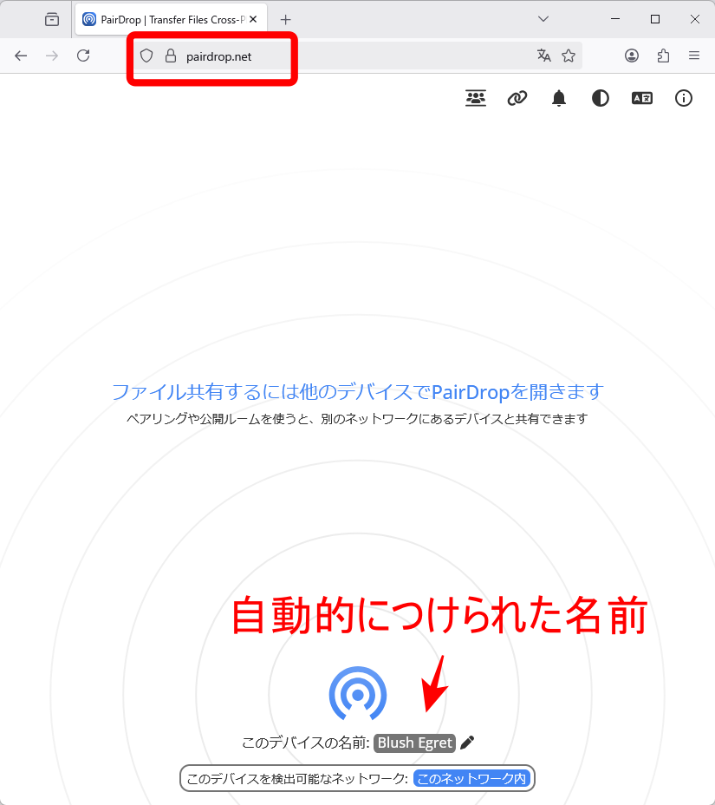The image size is (715, 805).
Task: Minimize the browser window
Action: pyautogui.click(x=615, y=19)
